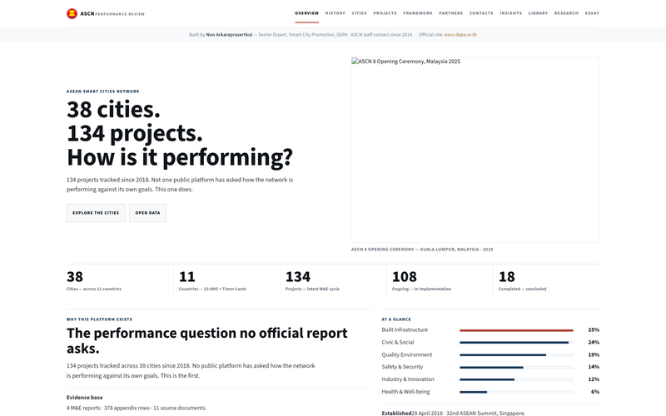Open the Essay nav item
Screen dimensions: 666x416
[x=592, y=13]
